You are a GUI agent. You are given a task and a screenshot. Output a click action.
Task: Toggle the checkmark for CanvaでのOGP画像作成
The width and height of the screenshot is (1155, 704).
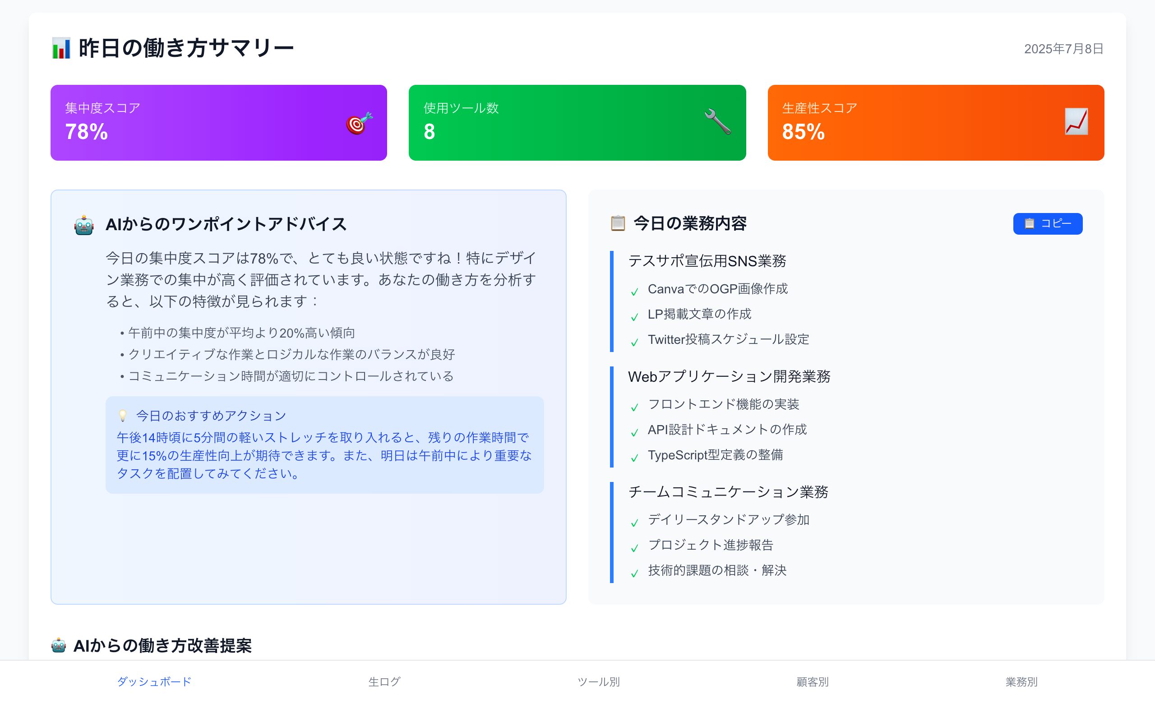click(x=634, y=291)
